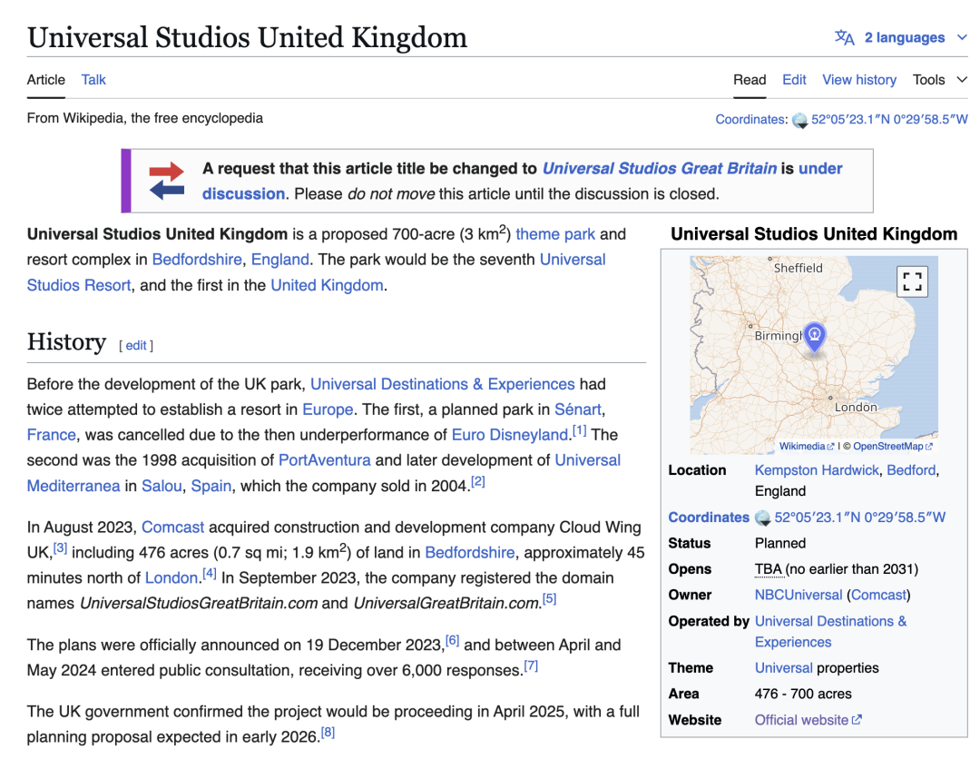Click external link icon beside Official website

click(857, 720)
